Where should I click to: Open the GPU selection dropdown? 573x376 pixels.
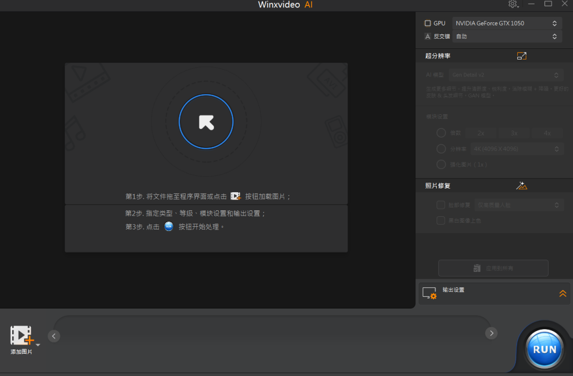point(506,23)
